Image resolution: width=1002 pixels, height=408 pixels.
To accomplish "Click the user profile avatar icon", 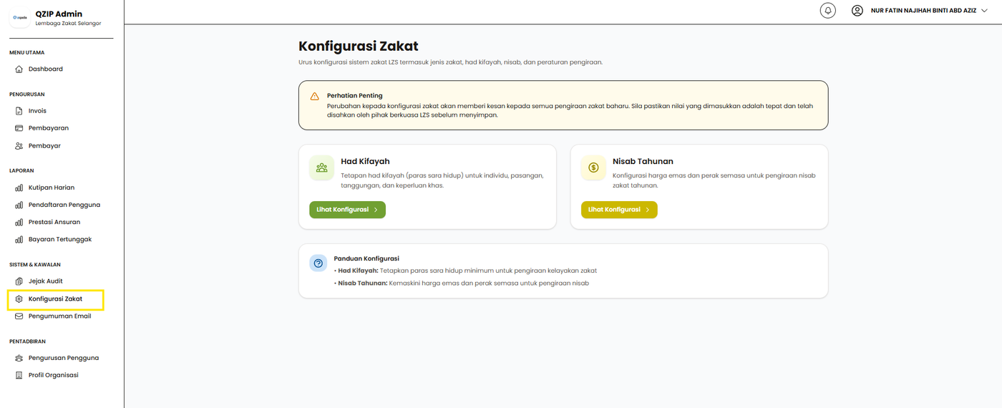I will pyautogui.click(x=857, y=11).
